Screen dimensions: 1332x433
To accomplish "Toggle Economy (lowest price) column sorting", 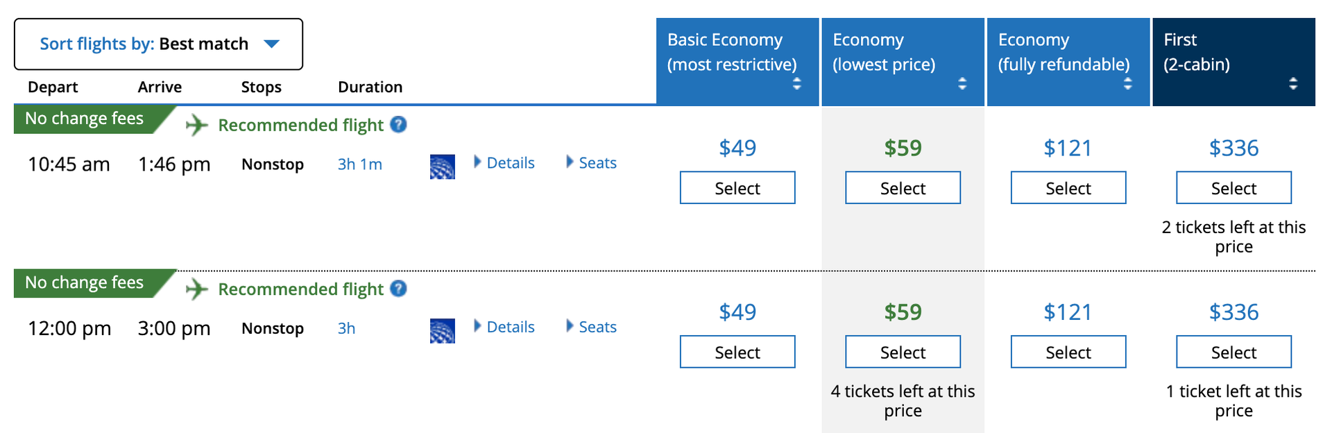I will point(962,83).
